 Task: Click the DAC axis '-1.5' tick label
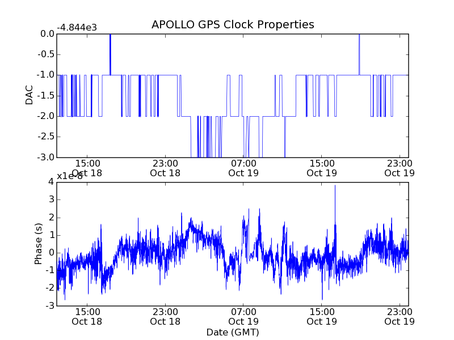[x=46, y=96]
